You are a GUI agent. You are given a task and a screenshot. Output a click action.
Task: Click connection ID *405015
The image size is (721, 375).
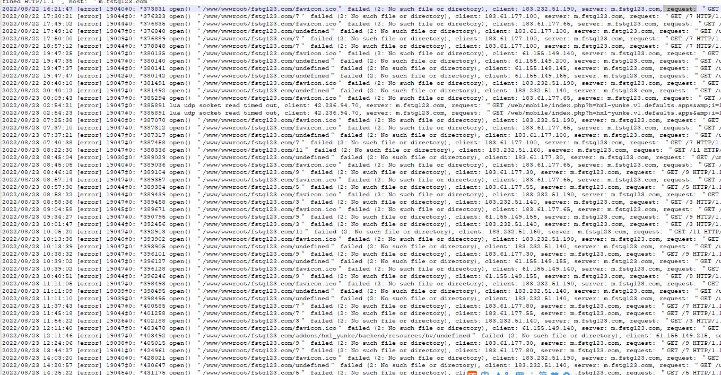point(152,343)
